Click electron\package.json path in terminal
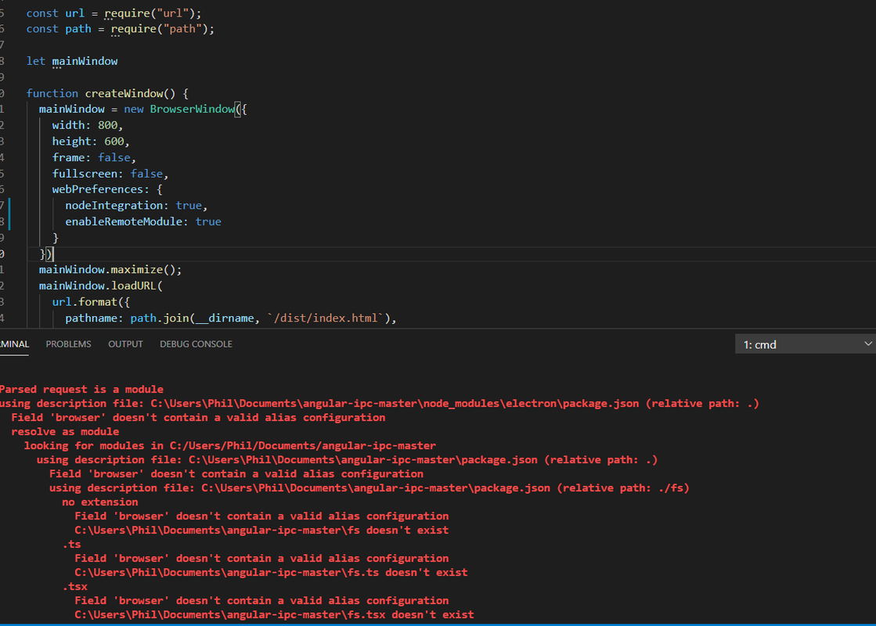 click(395, 403)
